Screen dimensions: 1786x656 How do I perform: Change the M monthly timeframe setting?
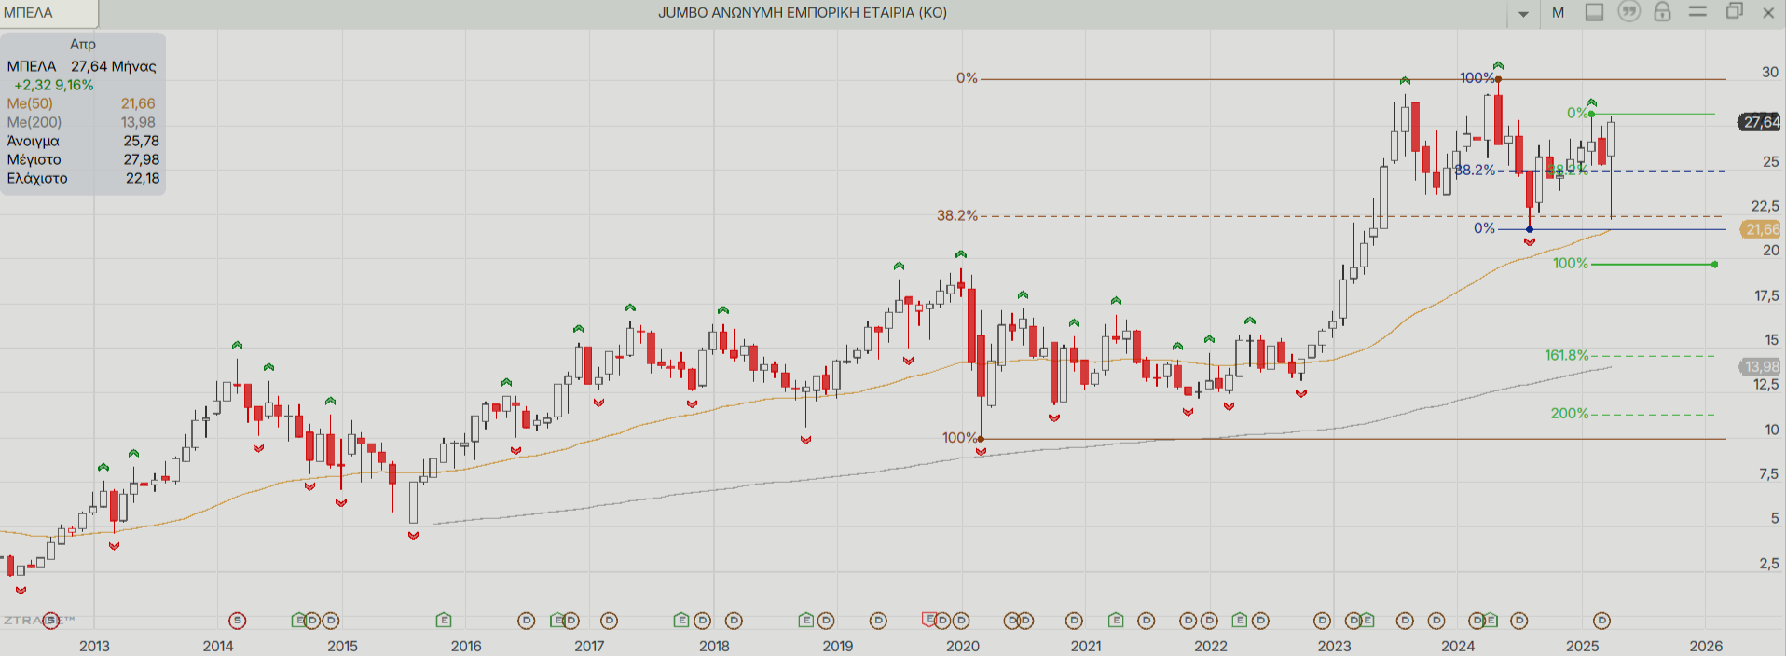[x=1558, y=12]
